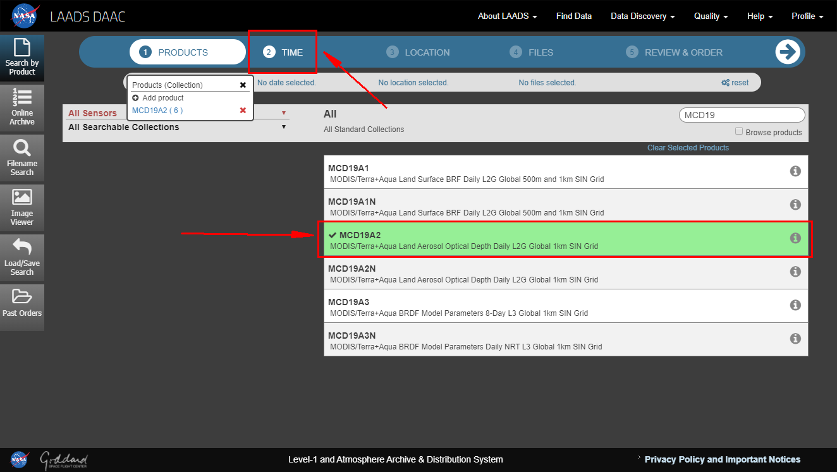837x472 pixels.
Task: Open Search by Product sidebar icon
Action: (22, 57)
